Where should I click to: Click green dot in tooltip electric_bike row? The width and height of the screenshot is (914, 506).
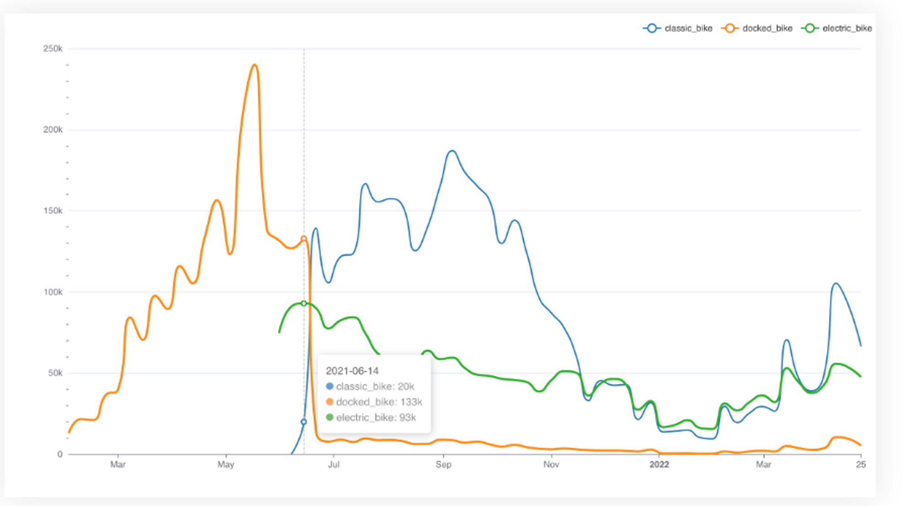point(329,417)
